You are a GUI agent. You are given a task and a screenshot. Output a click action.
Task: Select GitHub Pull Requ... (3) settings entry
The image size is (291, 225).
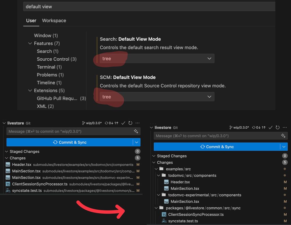(61, 98)
